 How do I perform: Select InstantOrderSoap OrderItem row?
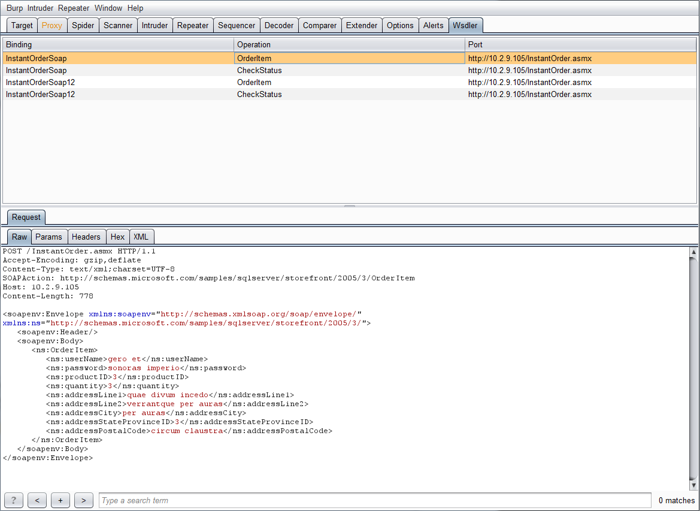(x=350, y=59)
